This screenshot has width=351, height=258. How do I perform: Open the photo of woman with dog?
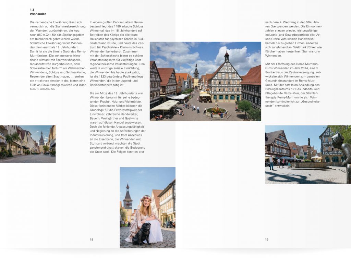tap(147, 207)
